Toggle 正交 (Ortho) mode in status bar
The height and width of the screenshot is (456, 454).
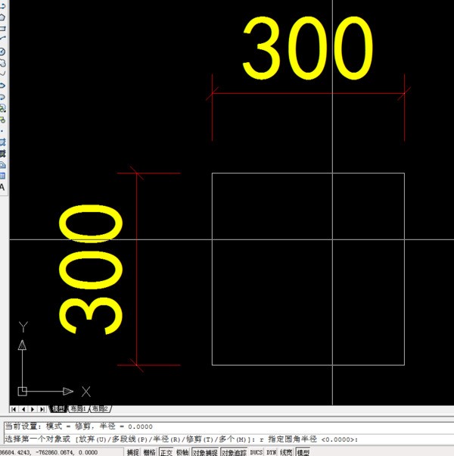click(166, 452)
